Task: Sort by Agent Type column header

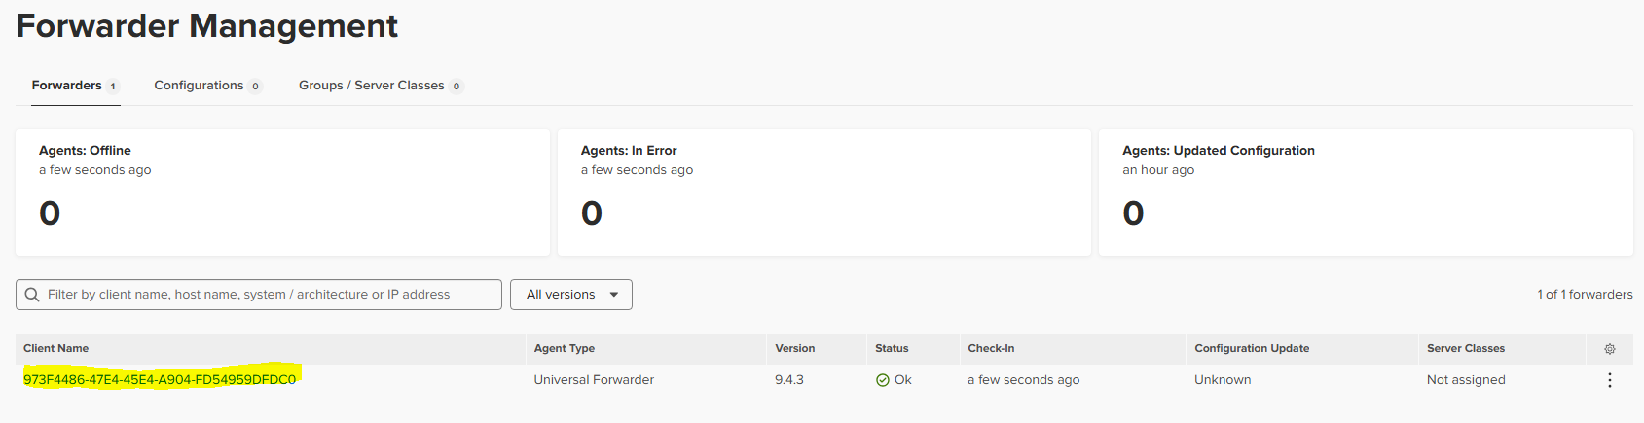Action: pos(565,348)
